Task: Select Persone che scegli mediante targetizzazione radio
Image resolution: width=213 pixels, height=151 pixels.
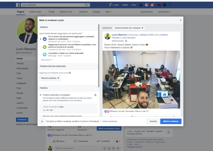Action: point(41,116)
